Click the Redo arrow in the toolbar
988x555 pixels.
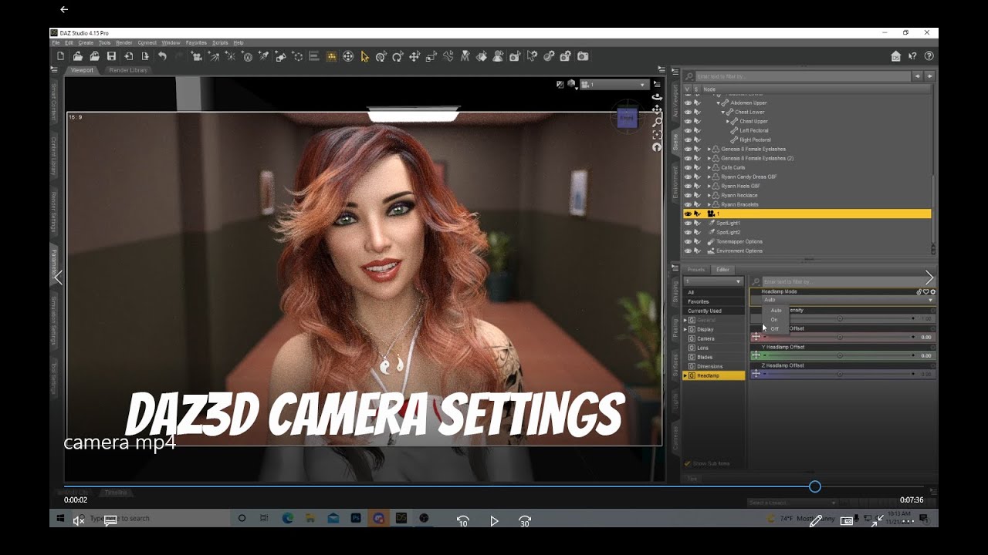pyautogui.click(x=179, y=56)
